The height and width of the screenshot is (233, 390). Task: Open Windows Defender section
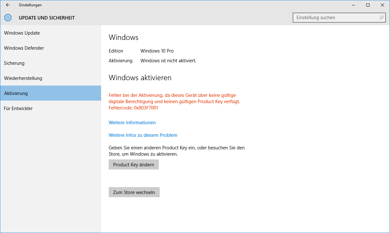click(x=50, y=48)
